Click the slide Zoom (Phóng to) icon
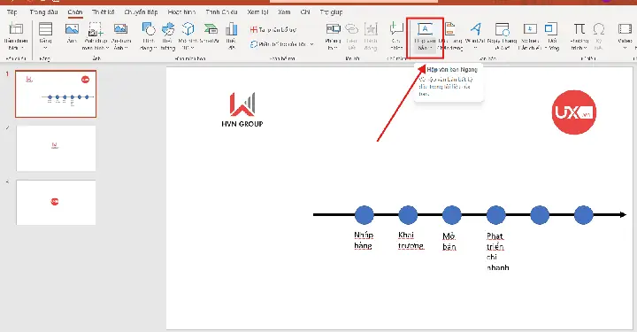 coord(334,29)
